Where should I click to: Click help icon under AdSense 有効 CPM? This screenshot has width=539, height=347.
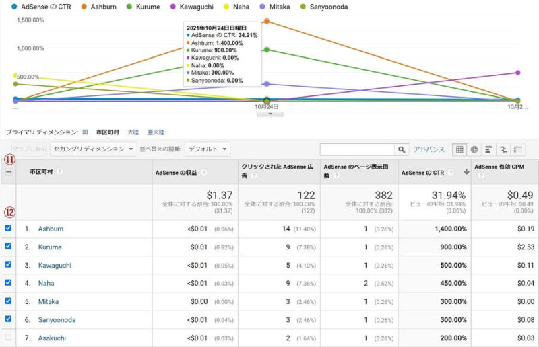pyautogui.click(x=481, y=176)
